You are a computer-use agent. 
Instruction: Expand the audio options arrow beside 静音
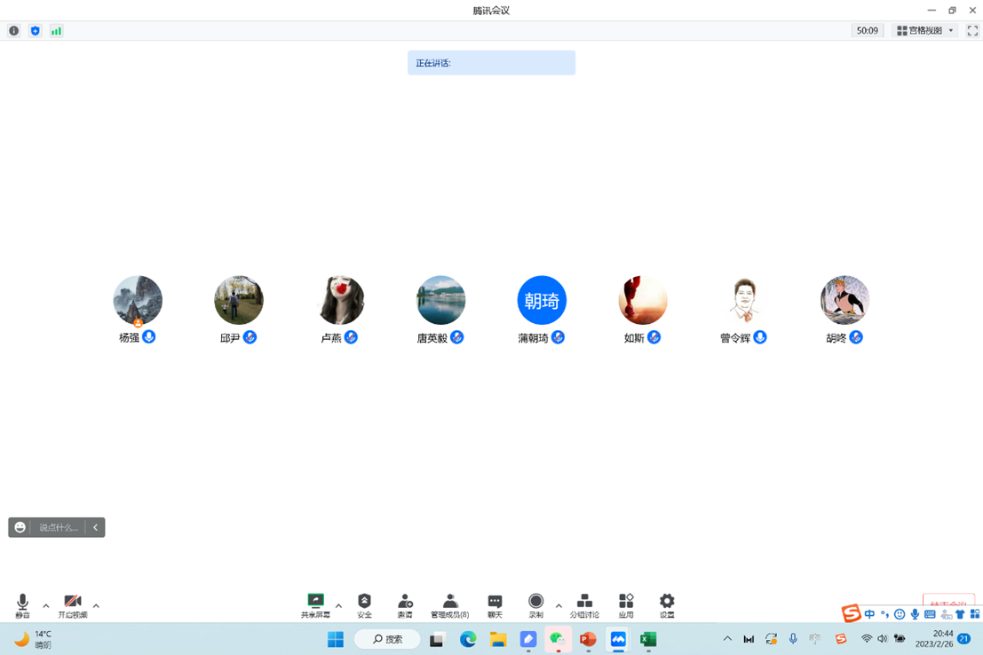(x=46, y=606)
